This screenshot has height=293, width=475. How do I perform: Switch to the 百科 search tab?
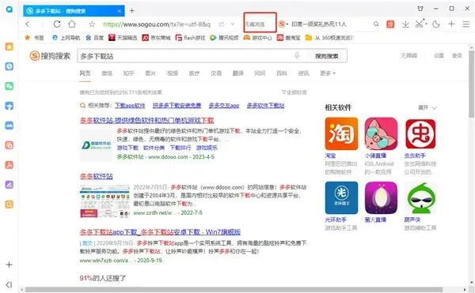[281, 73]
